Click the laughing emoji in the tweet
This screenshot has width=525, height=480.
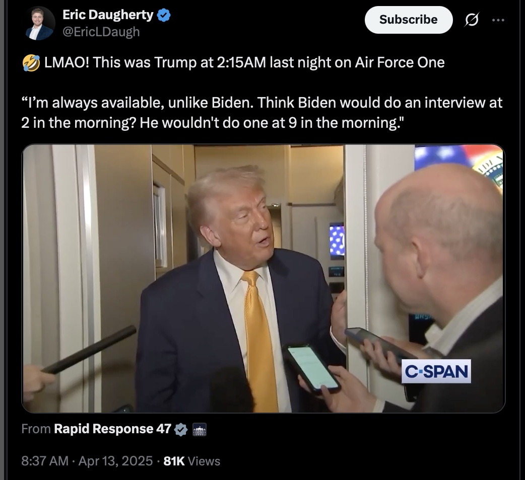(31, 63)
